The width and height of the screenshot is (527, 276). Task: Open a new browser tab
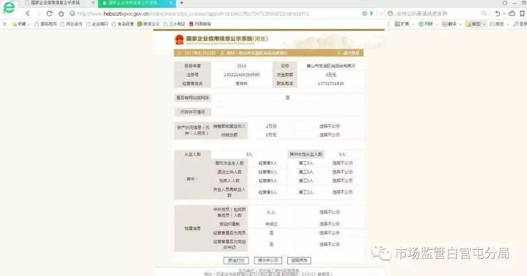pyautogui.click(x=182, y=3)
